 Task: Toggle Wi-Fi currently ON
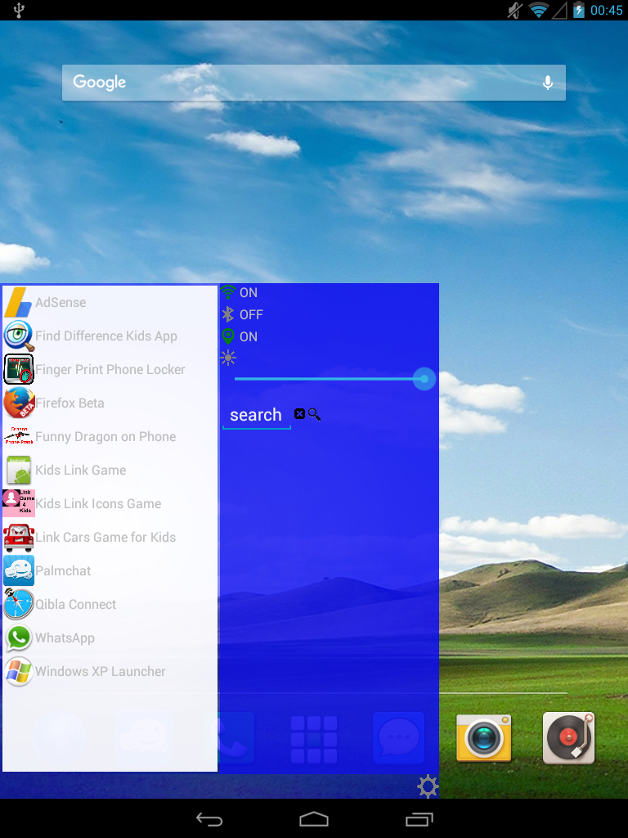tap(240, 292)
